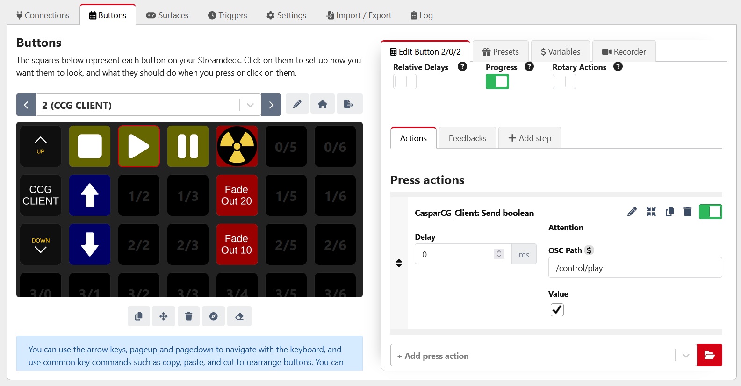Duplicate the Send boolean action

point(669,212)
